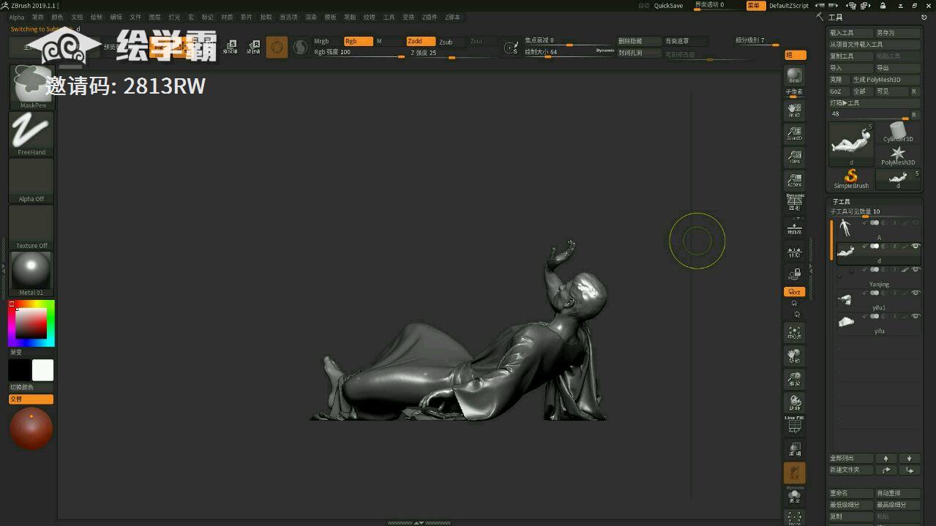The width and height of the screenshot is (936, 526).
Task: Set view to 100% actual size icon
Action: (794, 157)
